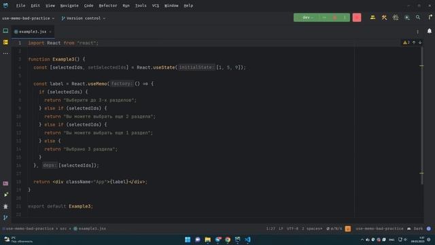435x245 pixels.
Task: Open the File menu
Action: click(x=20, y=5)
